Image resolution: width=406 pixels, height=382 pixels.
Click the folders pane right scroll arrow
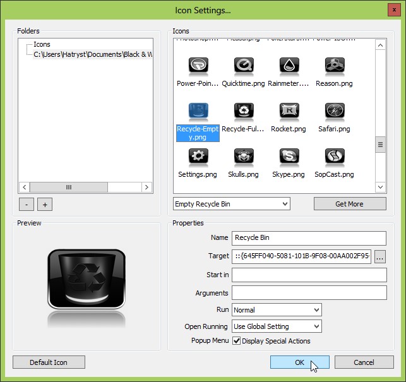point(146,187)
